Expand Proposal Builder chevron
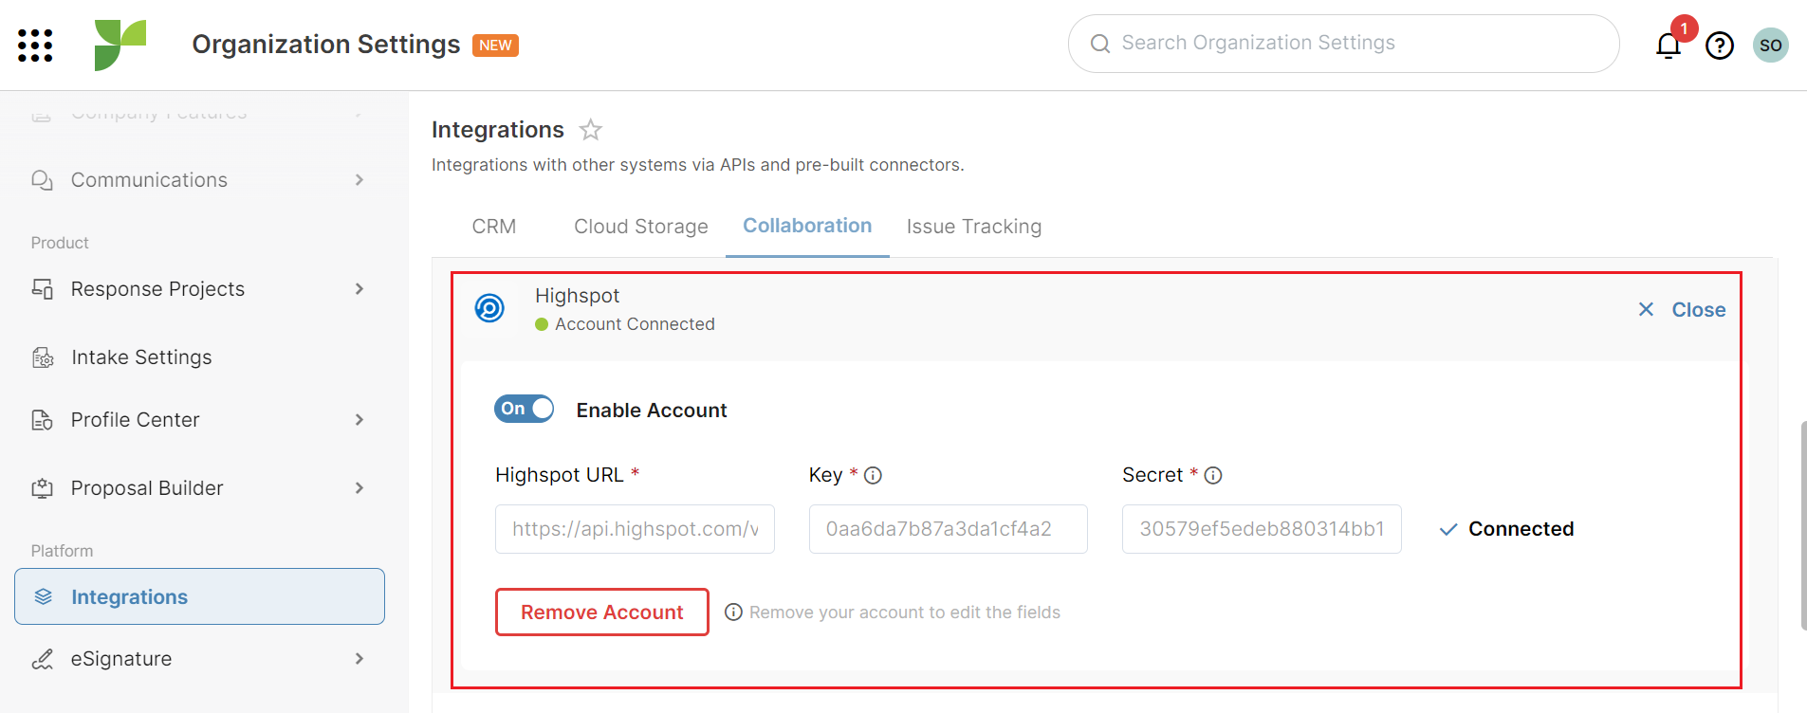 tap(360, 488)
